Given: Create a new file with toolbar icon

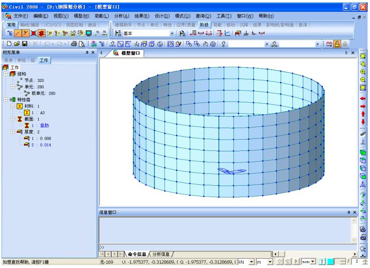Looking at the screenshot, I should coord(9,44).
